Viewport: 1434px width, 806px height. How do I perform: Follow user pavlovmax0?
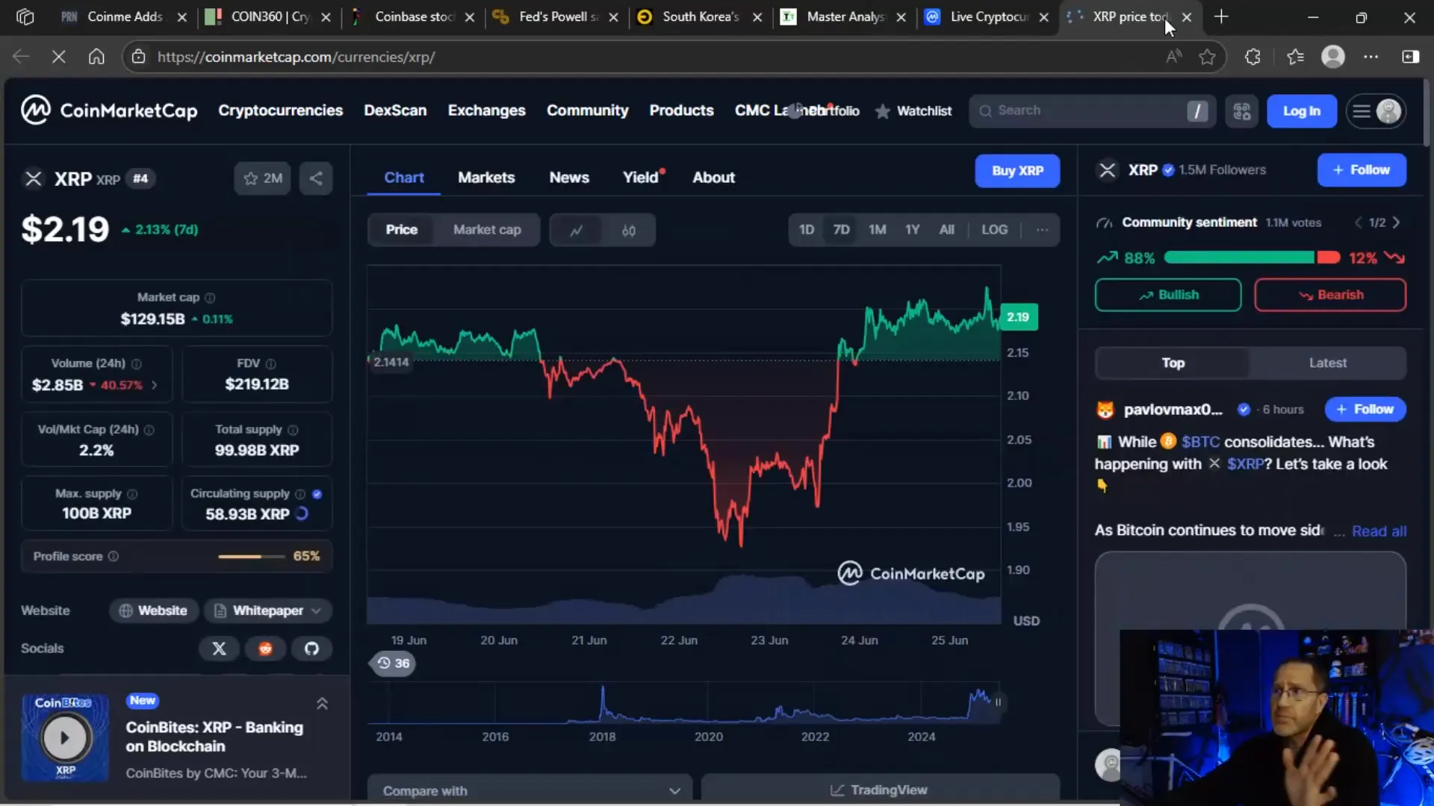point(1365,409)
